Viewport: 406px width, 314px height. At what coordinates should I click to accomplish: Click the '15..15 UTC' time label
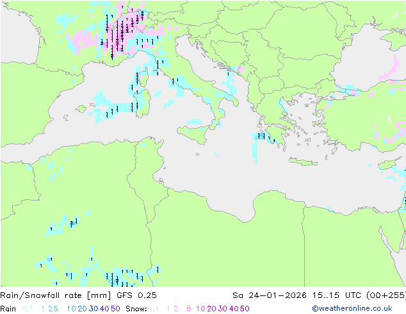coord(337,295)
